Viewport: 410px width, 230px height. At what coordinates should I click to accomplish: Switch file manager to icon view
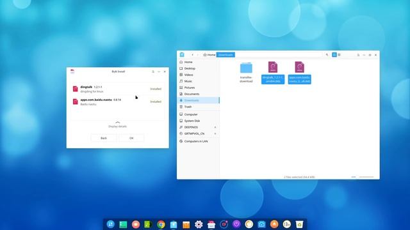pyautogui.click(x=334, y=55)
